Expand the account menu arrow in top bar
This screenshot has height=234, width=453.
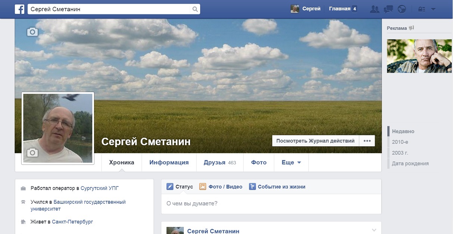pyautogui.click(x=433, y=9)
